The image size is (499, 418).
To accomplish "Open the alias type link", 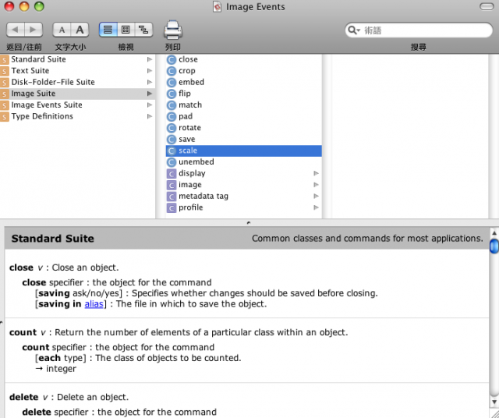I will click(x=94, y=304).
